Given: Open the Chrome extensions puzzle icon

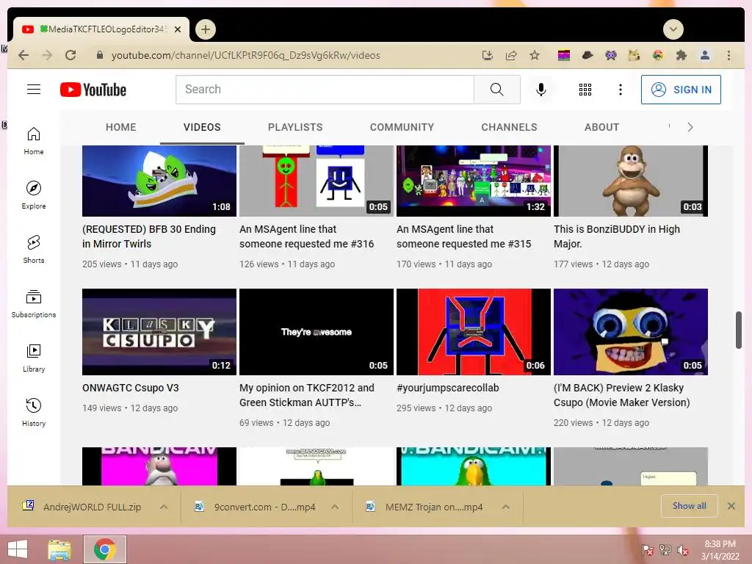Looking at the screenshot, I should pyautogui.click(x=681, y=55).
